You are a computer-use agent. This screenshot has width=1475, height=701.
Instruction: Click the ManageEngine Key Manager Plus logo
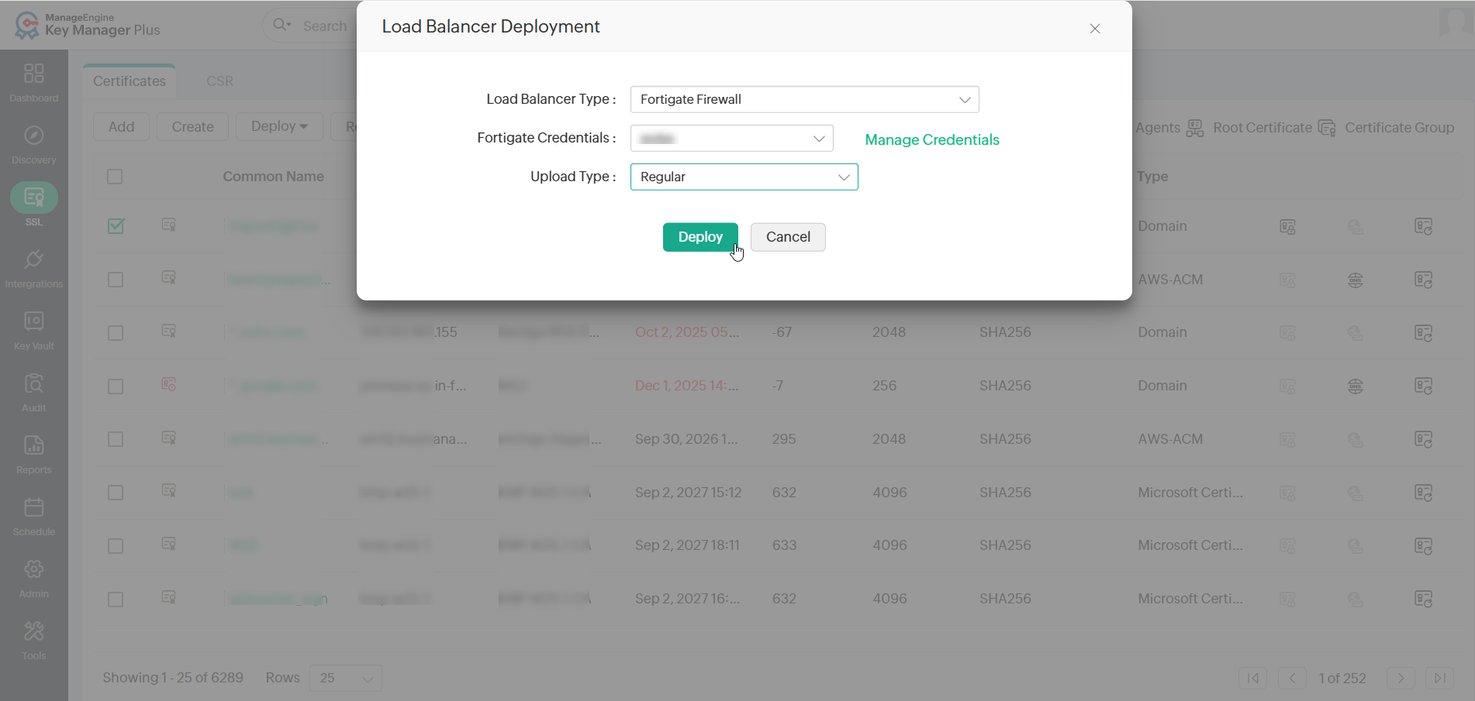[87, 25]
